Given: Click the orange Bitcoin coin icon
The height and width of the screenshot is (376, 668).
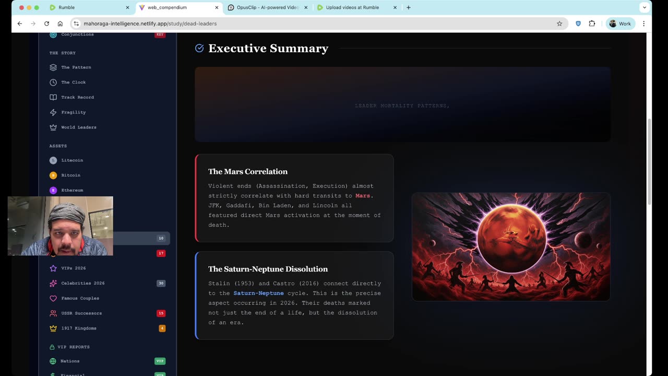Looking at the screenshot, I should 53,175.
